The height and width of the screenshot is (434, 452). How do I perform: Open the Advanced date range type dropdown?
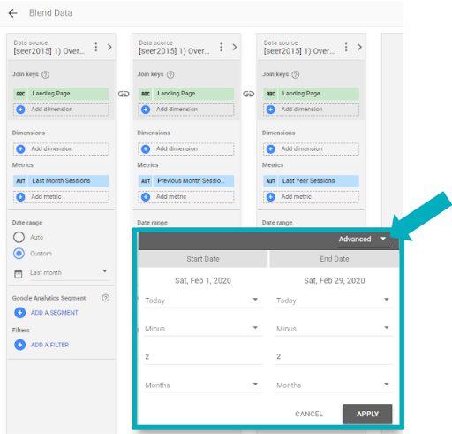364,240
